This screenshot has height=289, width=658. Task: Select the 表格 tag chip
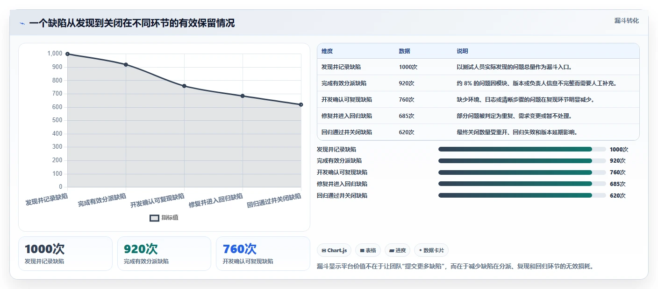click(x=368, y=250)
